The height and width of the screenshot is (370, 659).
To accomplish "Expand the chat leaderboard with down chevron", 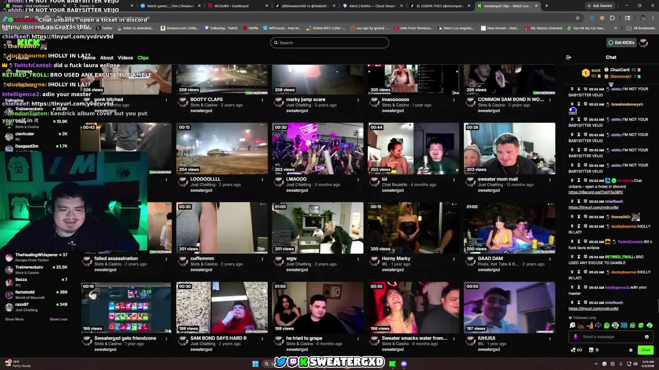I will (611, 84).
